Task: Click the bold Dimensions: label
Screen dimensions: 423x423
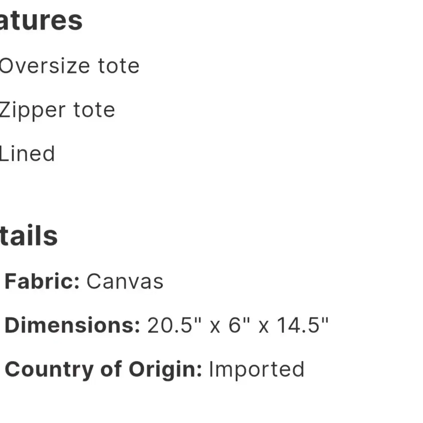Action: tap(72, 326)
